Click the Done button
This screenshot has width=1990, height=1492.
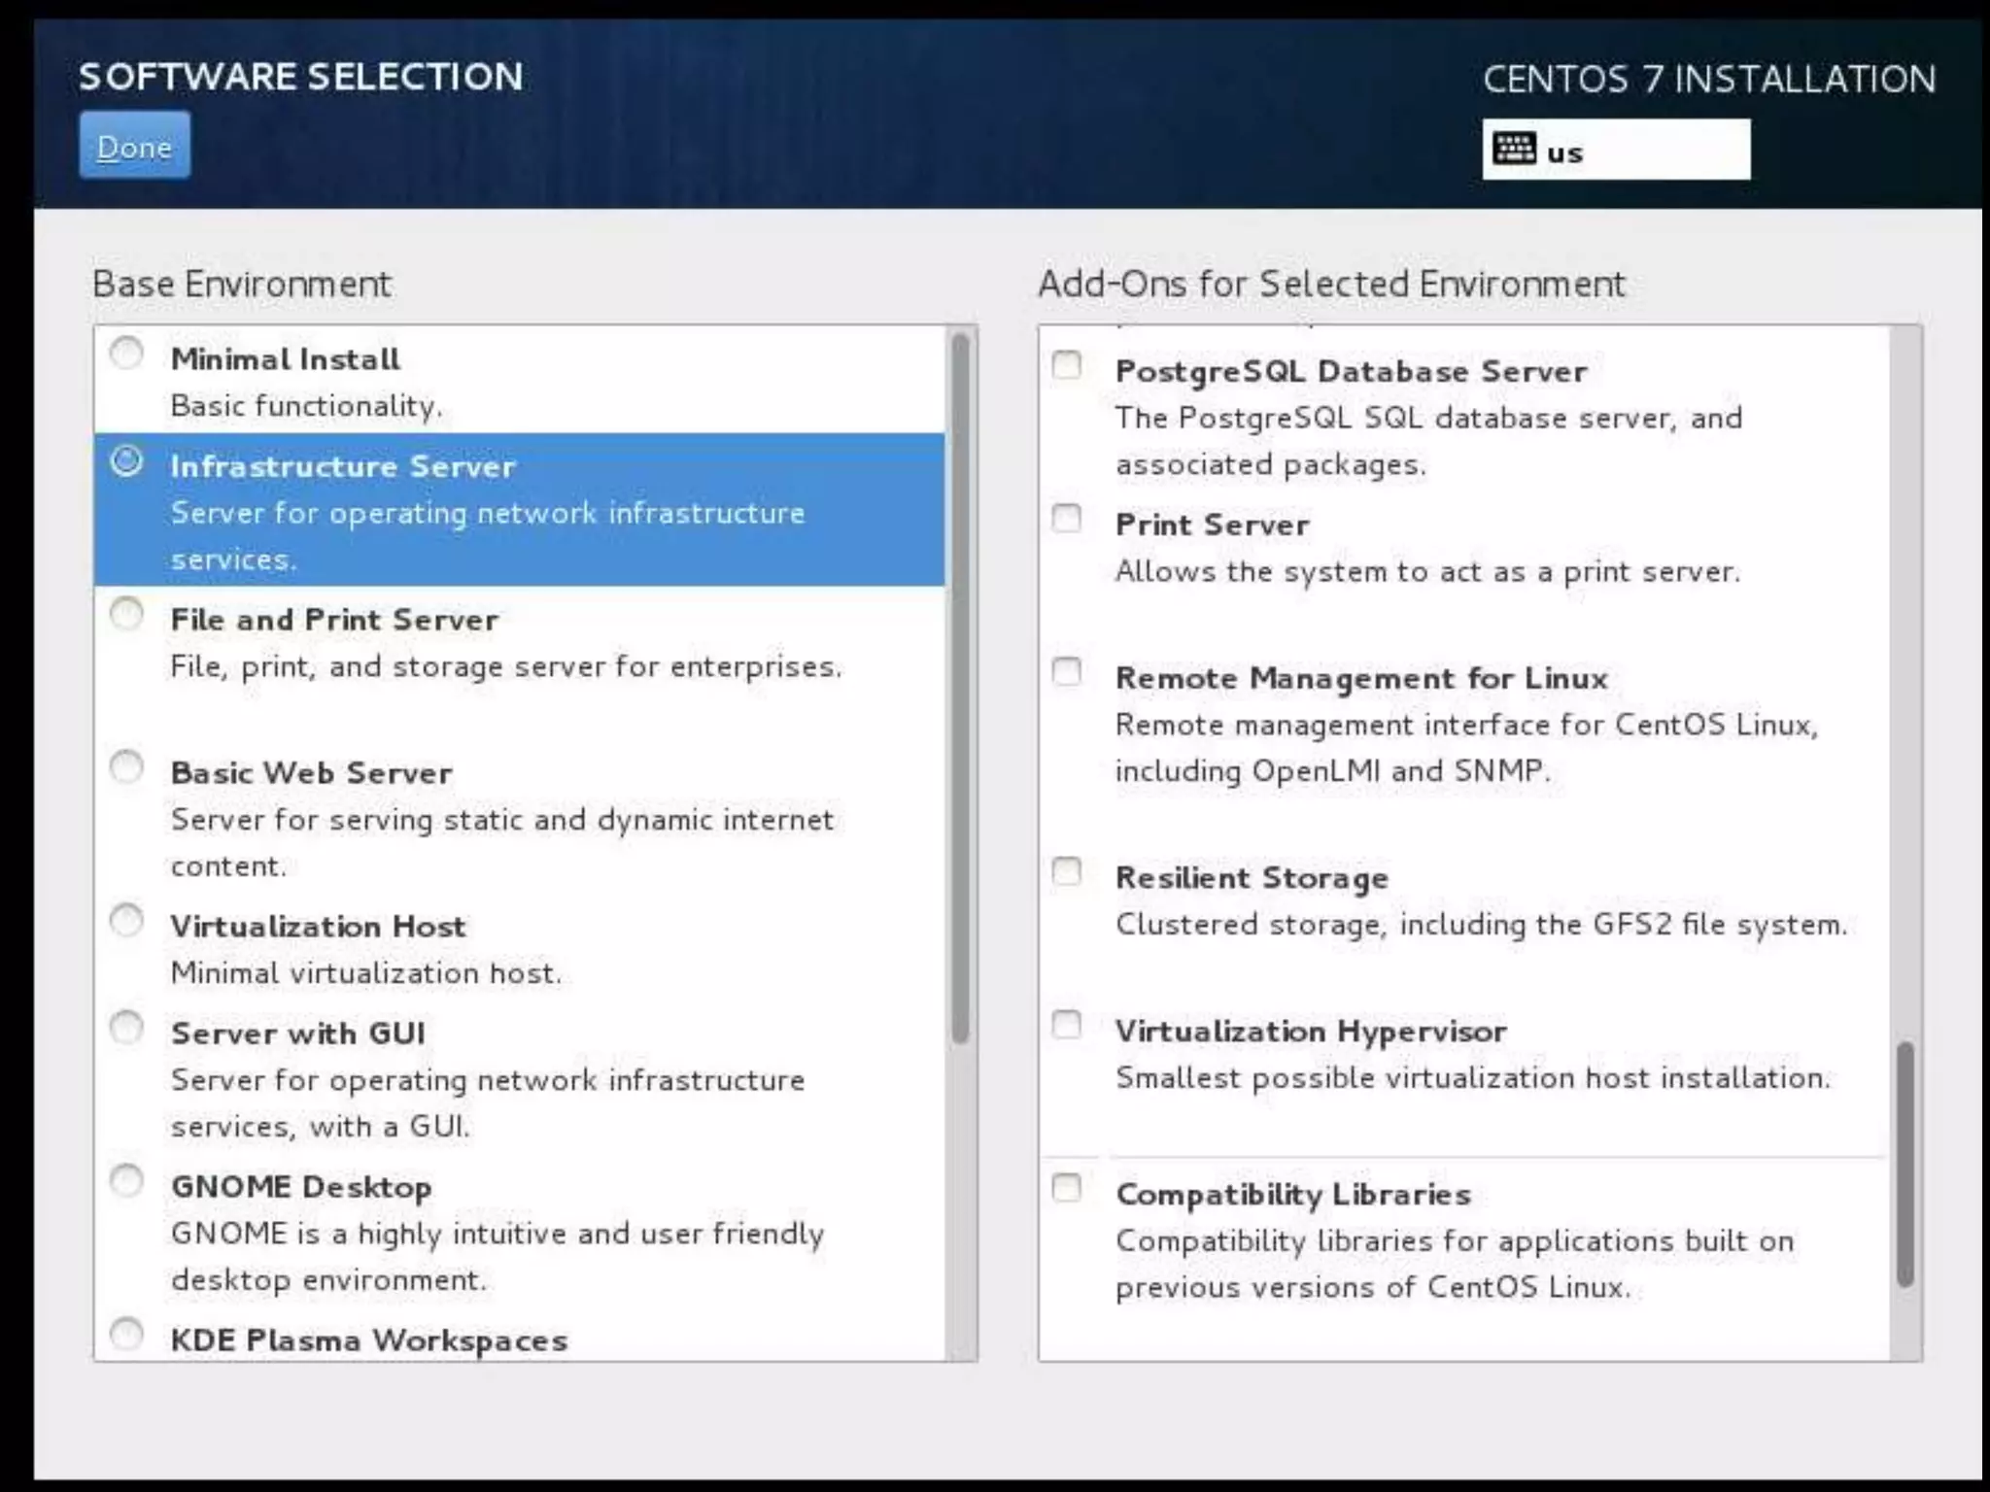135,146
